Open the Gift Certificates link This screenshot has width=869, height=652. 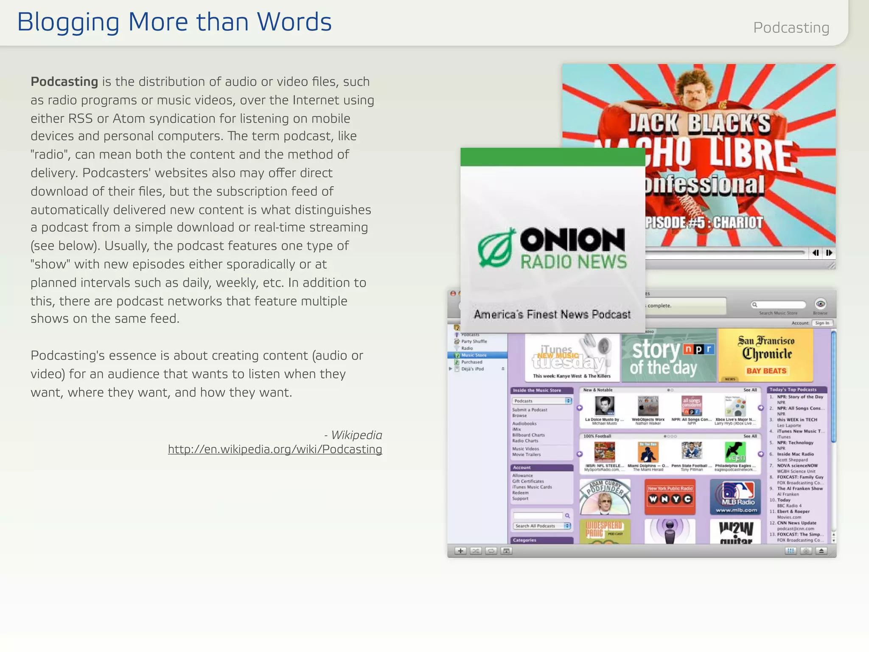pyautogui.click(x=528, y=481)
